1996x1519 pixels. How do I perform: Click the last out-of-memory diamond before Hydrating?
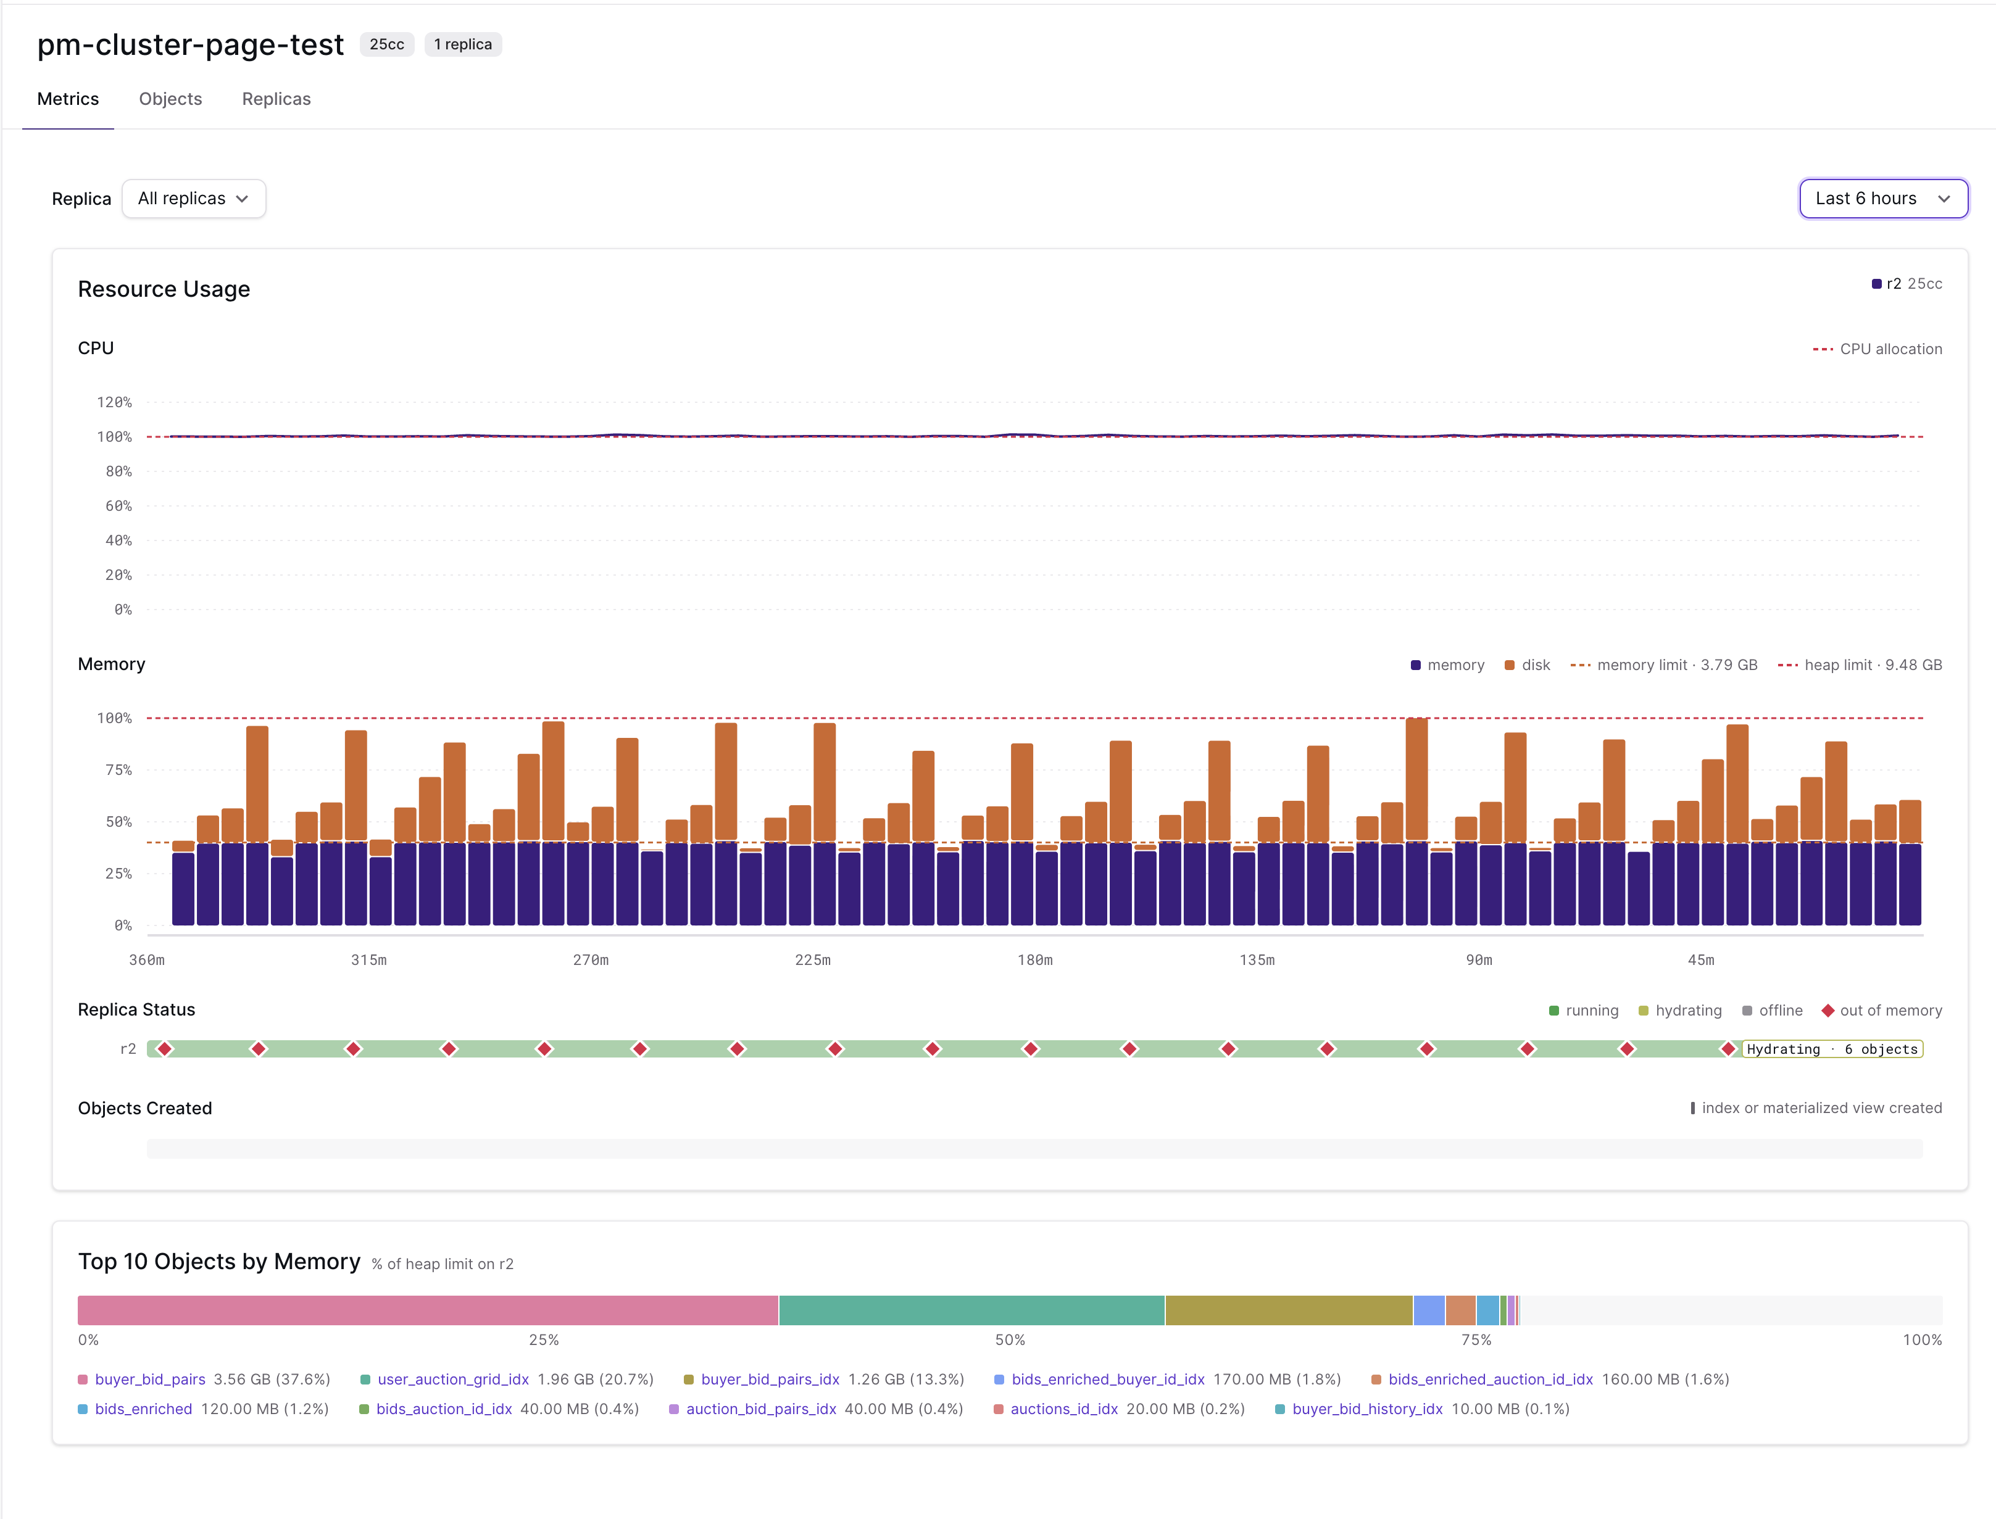[x=1728, y=1049]
